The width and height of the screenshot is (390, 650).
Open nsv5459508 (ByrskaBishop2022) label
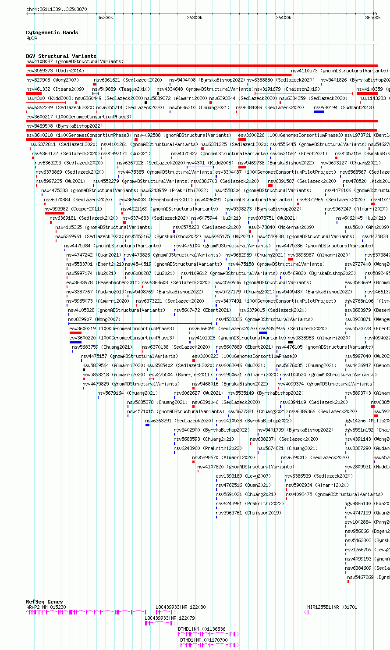[x=64, y=126]
